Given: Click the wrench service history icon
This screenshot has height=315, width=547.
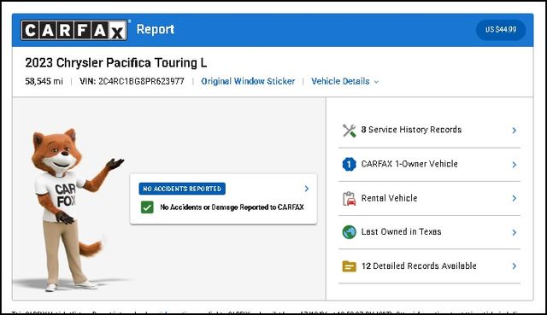Looking at the screenshot, I should click(x=349, y=131).
